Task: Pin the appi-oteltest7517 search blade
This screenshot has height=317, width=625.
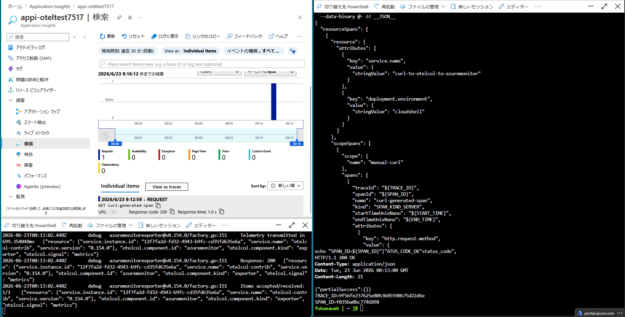Action: [119, 18]
